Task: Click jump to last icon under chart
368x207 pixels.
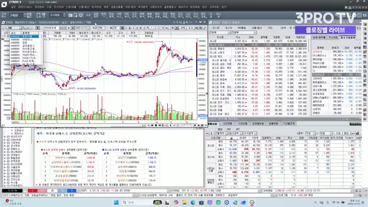Action: tap(199, 125)
